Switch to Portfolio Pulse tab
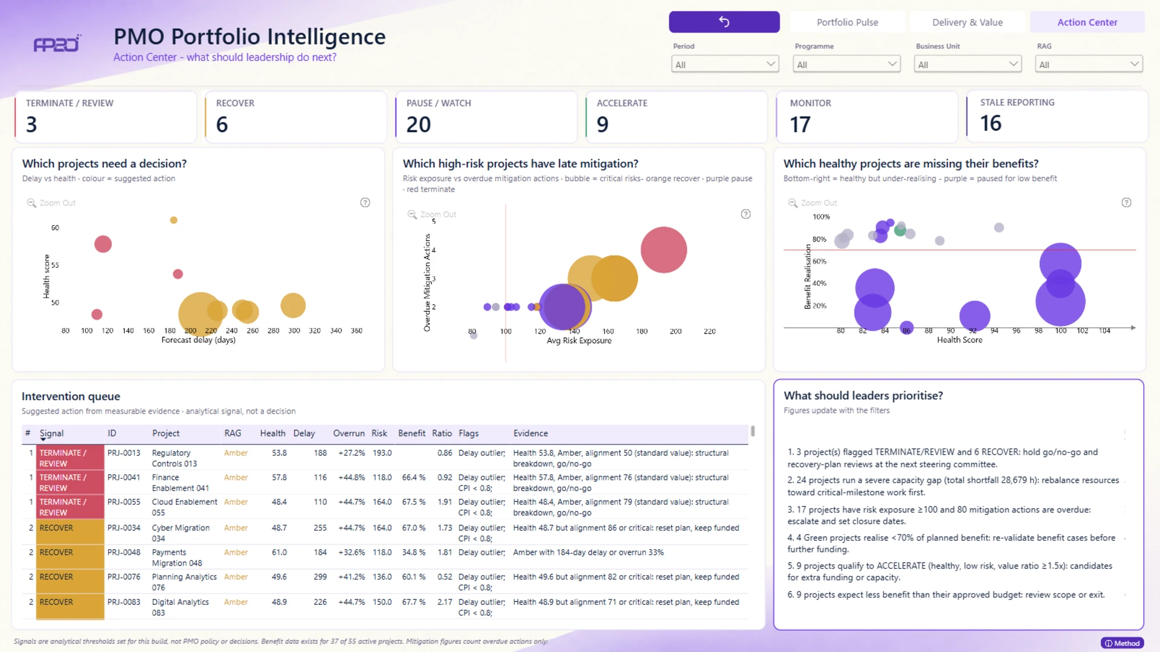The width and height of the screenshot is (1160, 652). (847, 22)
